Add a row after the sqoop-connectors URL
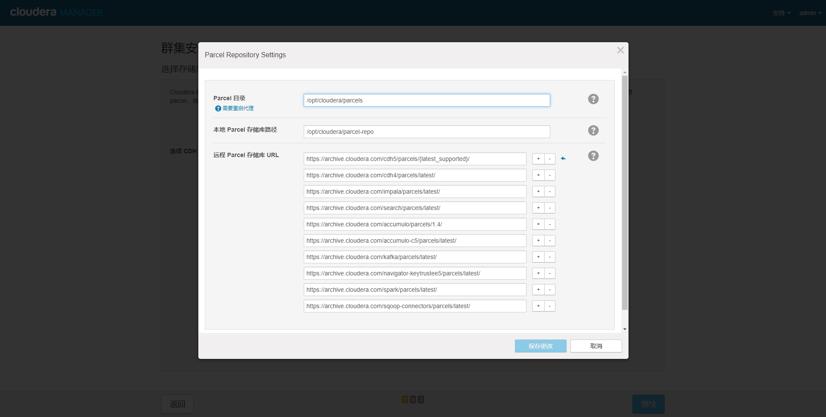 [538, 306]
